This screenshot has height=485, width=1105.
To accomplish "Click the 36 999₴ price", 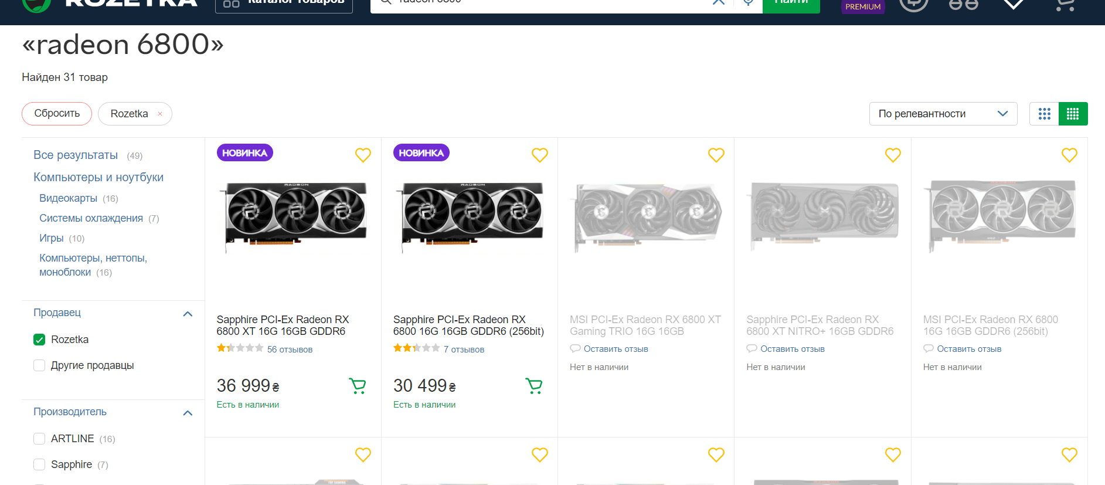I will pos(248,385).
